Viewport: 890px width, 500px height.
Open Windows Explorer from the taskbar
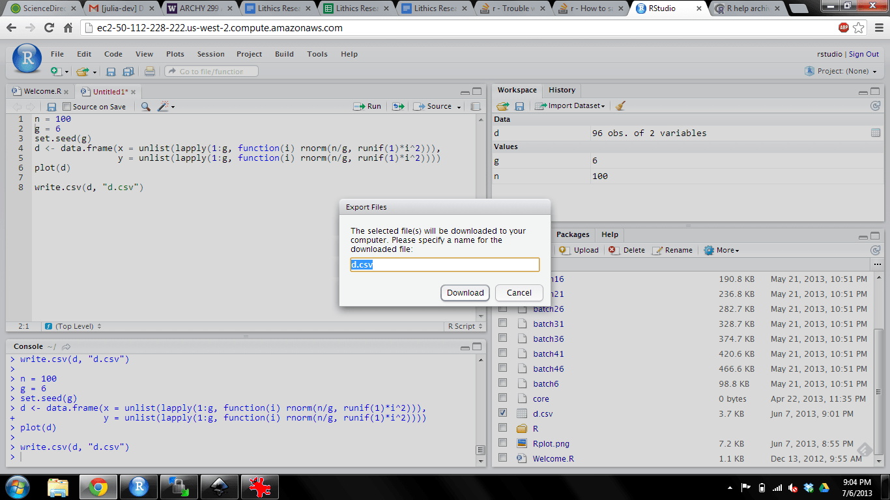click(58, 487)
